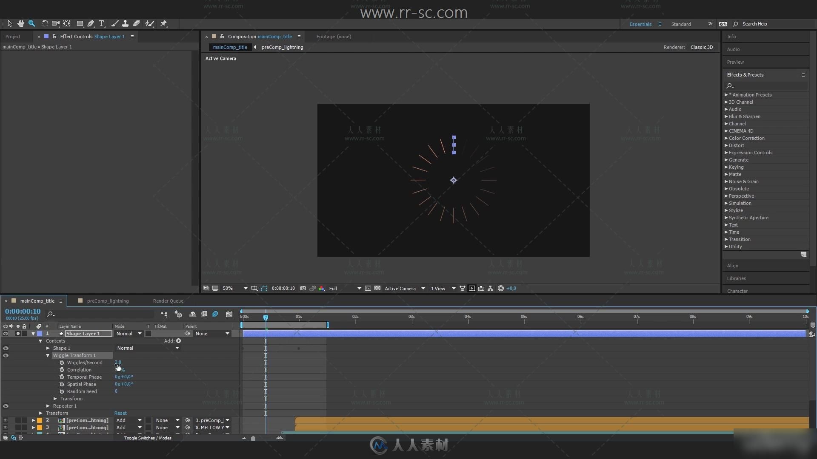This screenshot has width=817, height=459.
Task: Click the Shape tool icon
Action: 79,23
